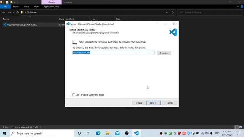Open network Wi-Fi tray icon
This screenshot has height=137, width=244.
coord(202,133)
